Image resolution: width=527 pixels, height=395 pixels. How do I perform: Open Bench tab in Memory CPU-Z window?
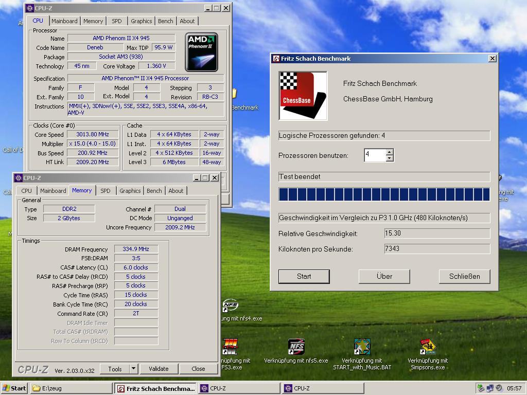pos(154,191)
